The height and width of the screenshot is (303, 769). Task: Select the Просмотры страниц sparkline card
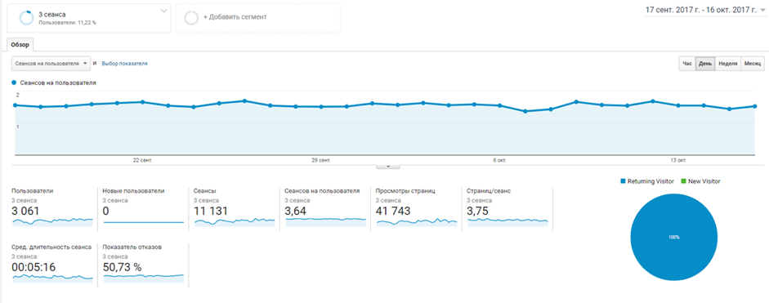pos(417,208)
